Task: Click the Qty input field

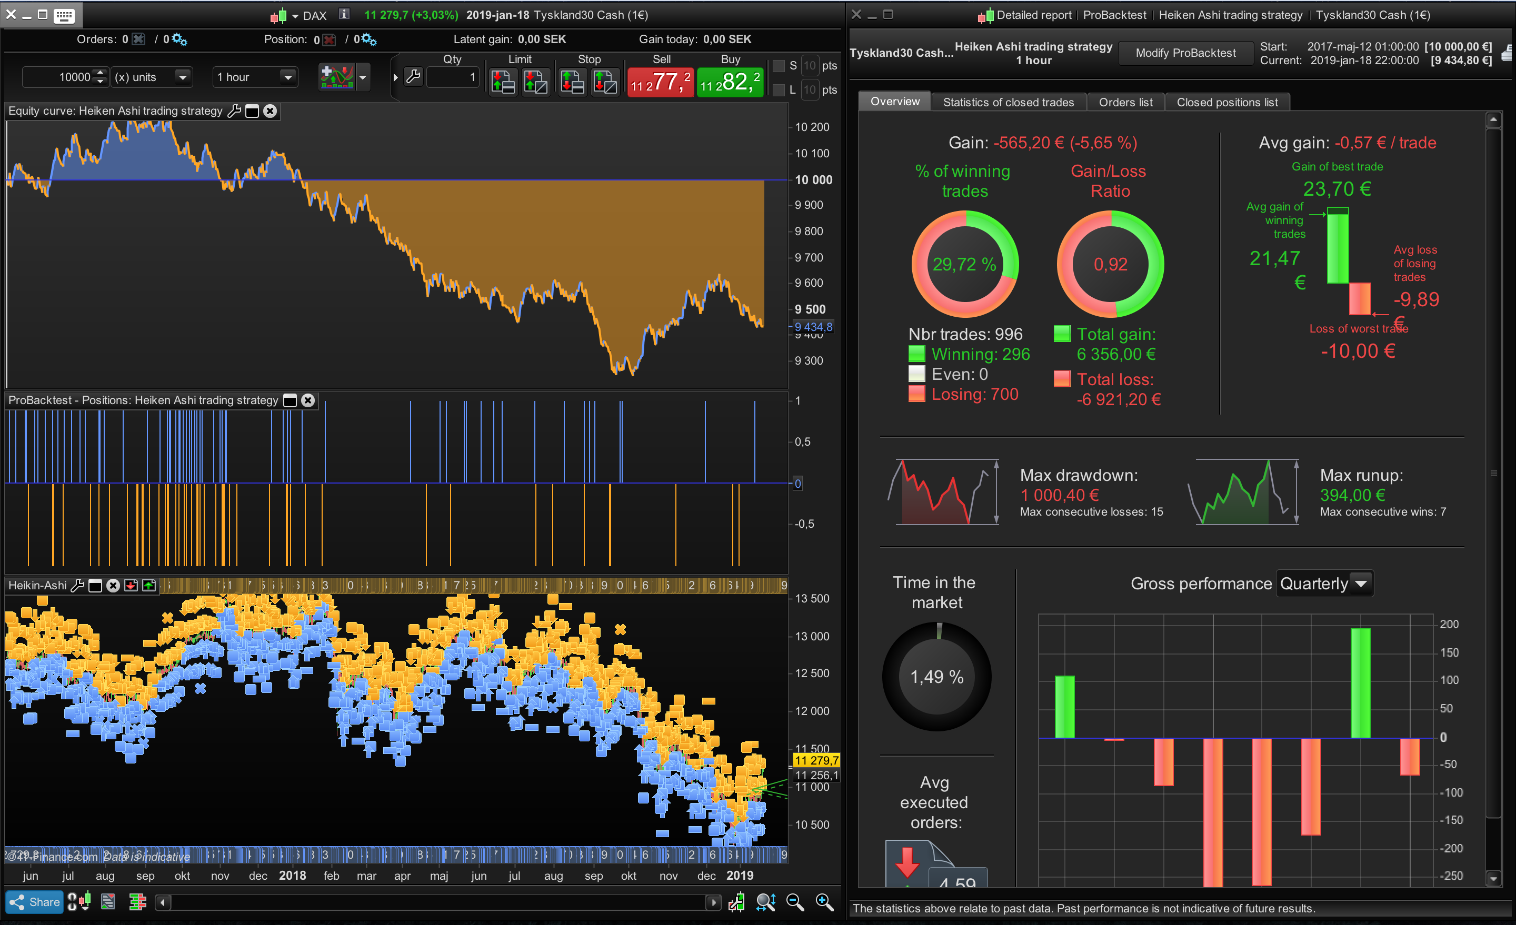Action: click(x=453, y=77)
